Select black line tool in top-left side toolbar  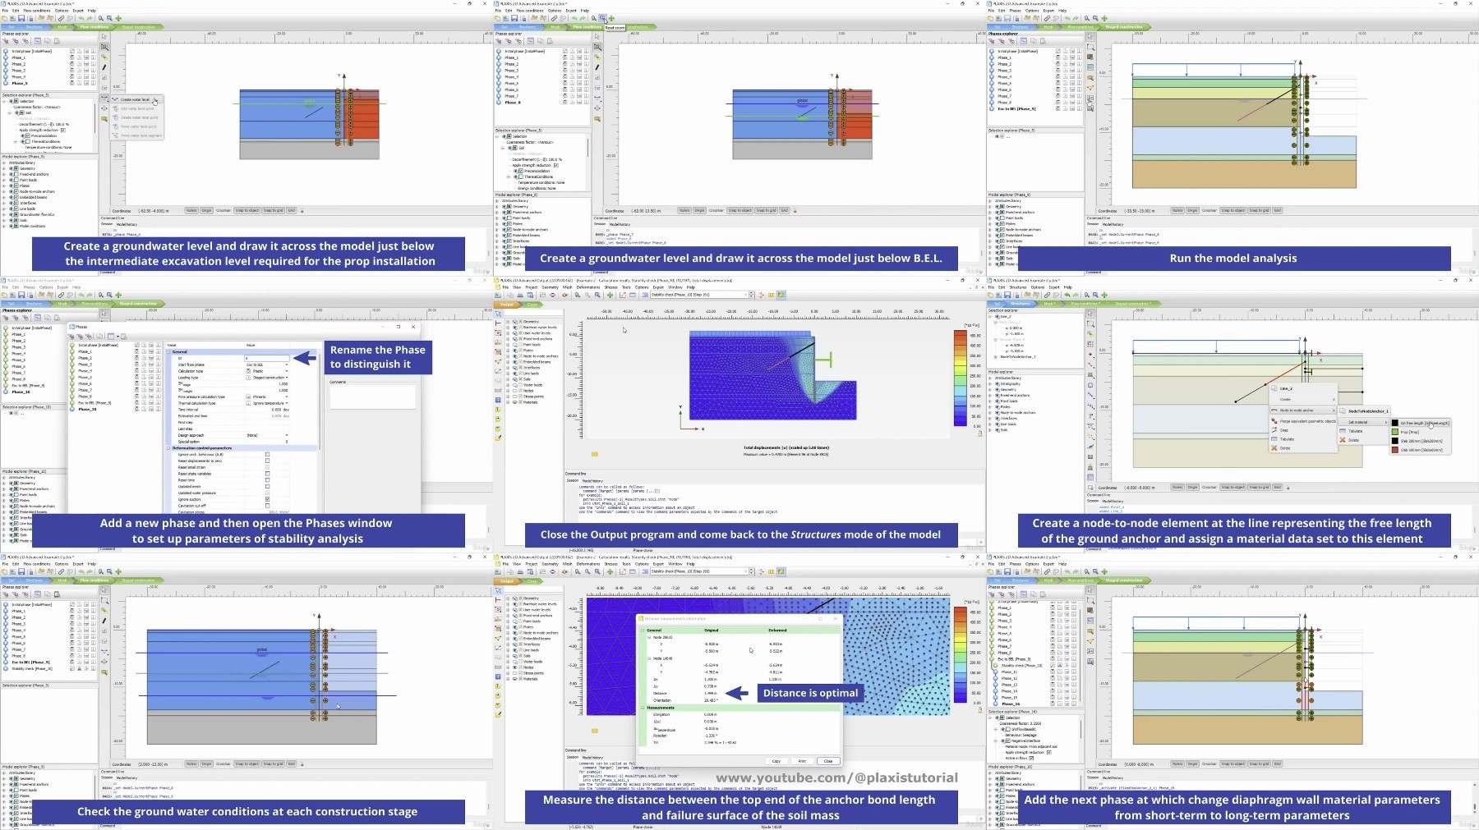coord(104,67)
